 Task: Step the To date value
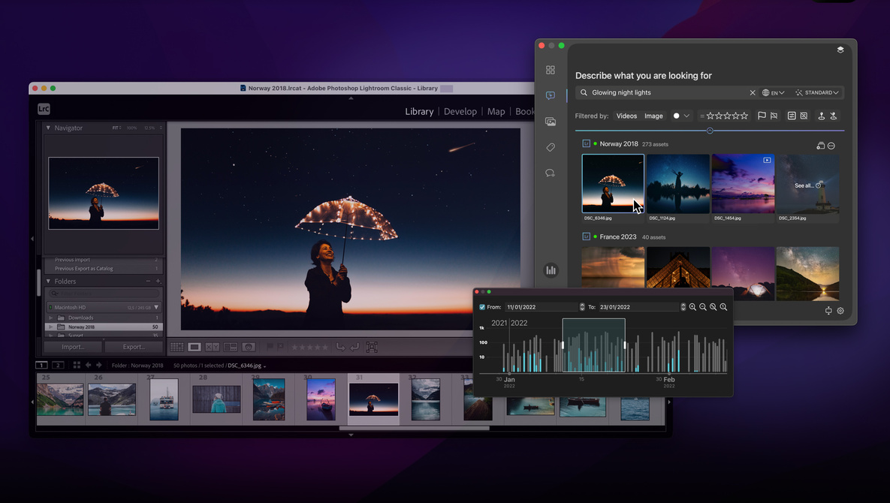(683, 307)
